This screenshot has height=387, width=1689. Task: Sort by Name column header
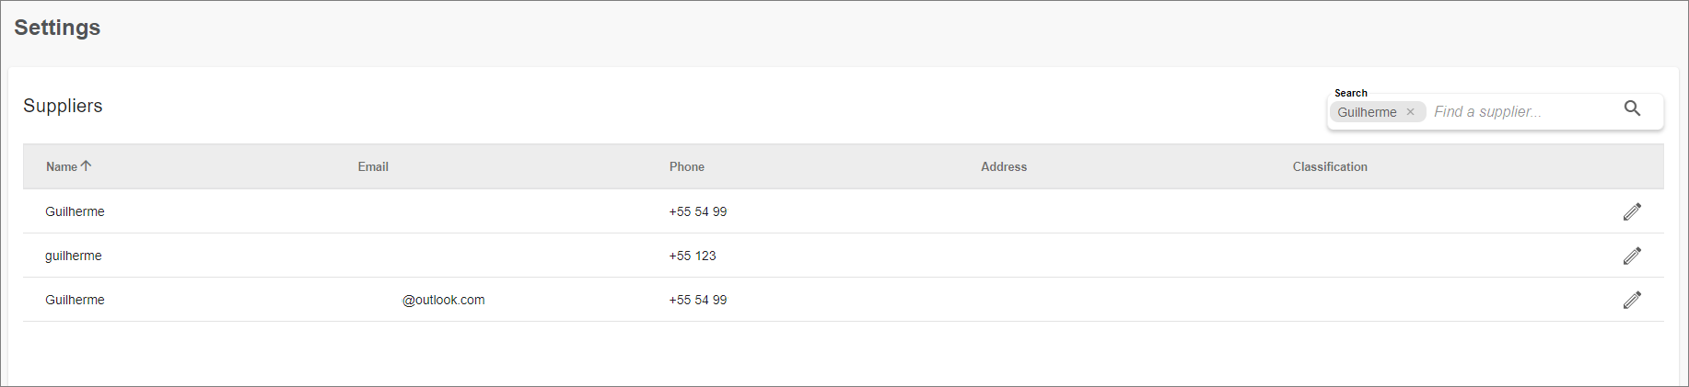coord(62,167)
